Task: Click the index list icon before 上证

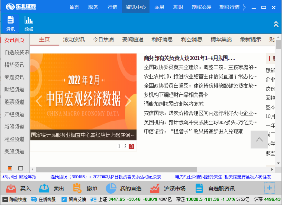Action: pyautogui.click(x=94, y=199)
